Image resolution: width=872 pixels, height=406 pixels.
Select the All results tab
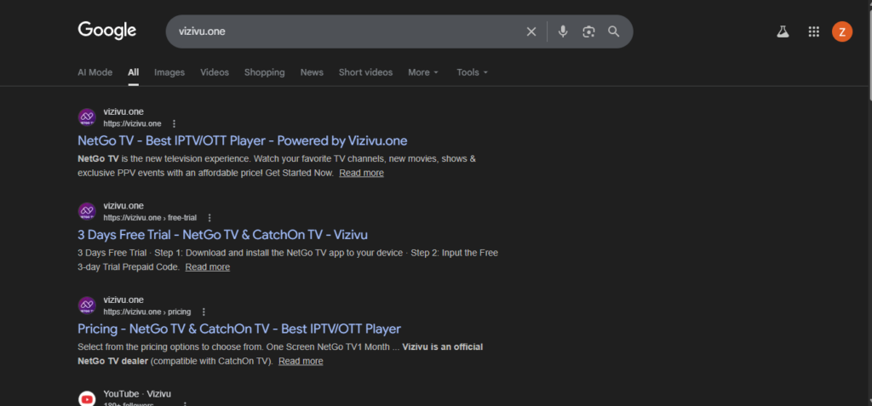(134, 72)
